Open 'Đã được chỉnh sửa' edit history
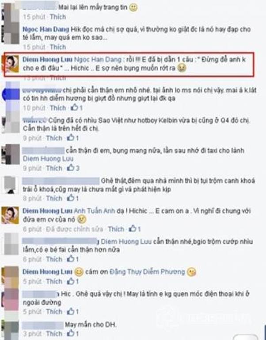The height and width of the screenshot is (340, 266). [x=75, y=229]
